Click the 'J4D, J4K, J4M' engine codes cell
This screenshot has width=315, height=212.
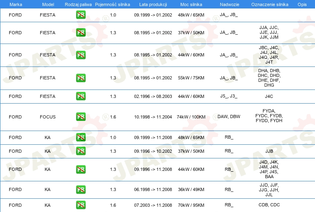(x=269, y=169)
